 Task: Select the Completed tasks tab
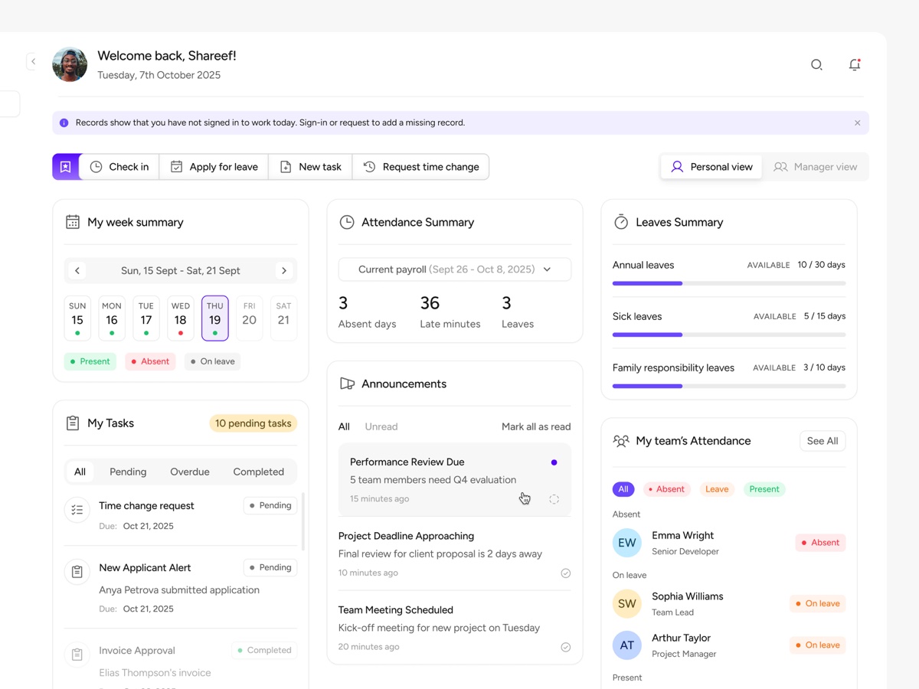(x=258, y=472)
